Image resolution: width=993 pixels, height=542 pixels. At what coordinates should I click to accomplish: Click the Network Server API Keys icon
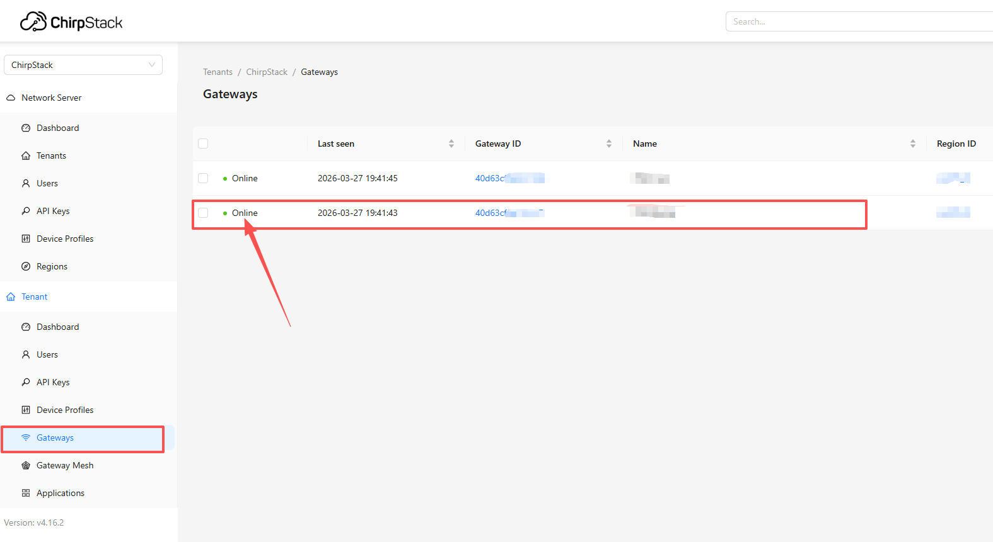click(x=26, y=211)
